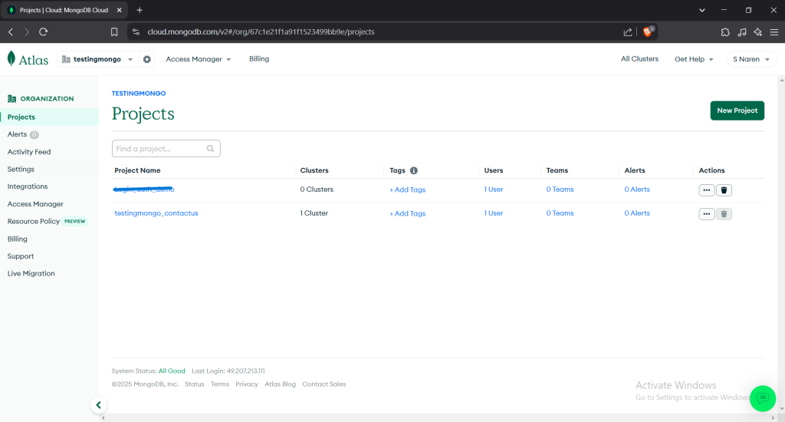Delete the first project via trash icon
This screenshot has height=422, width=785.
724,190
